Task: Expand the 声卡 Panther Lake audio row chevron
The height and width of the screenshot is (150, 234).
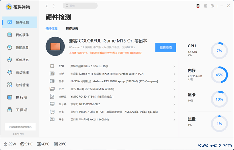Action: point(174,112)
